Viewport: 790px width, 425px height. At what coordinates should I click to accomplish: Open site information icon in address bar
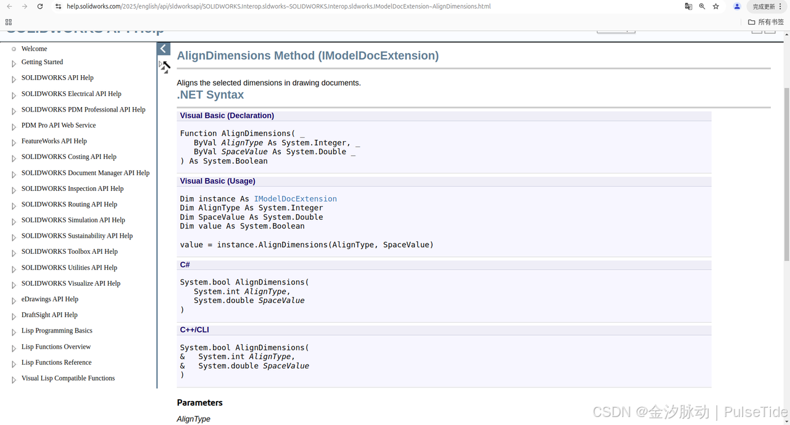coord(58,6)
